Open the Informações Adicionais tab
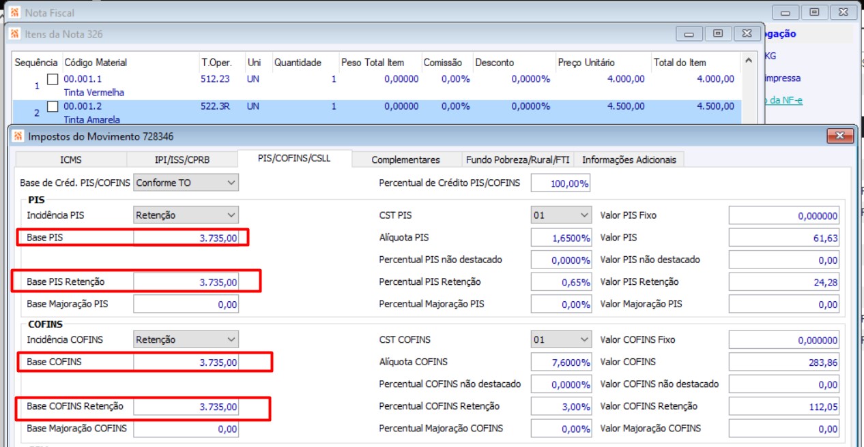The image size is (864, 447). (x=629, y=159)
